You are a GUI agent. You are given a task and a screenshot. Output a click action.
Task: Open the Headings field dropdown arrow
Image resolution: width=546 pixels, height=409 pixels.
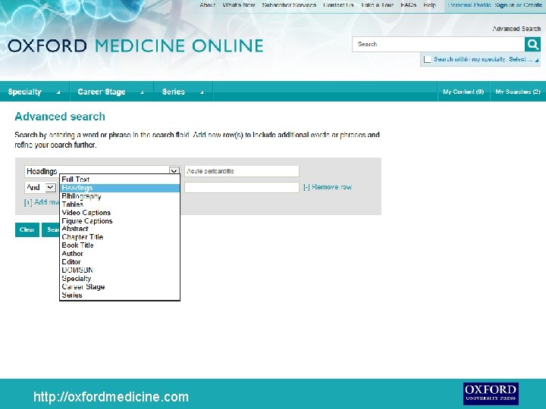pos(174,170)
